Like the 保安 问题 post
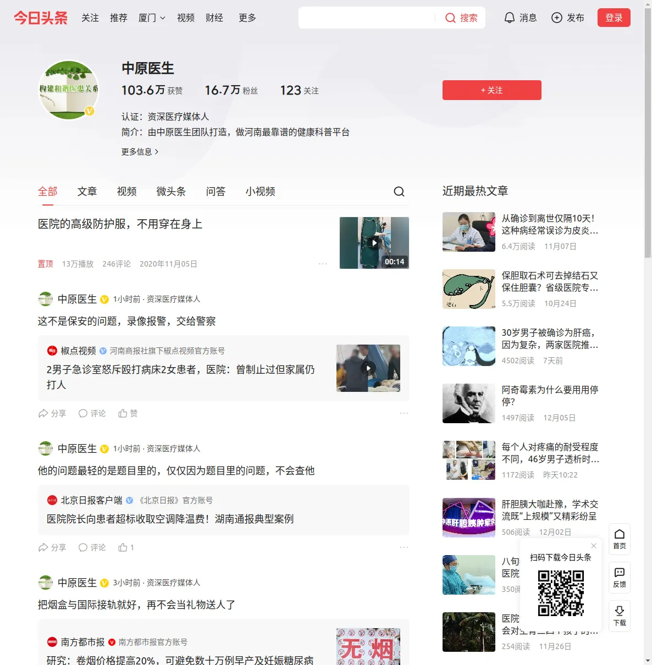 (128, 413)
